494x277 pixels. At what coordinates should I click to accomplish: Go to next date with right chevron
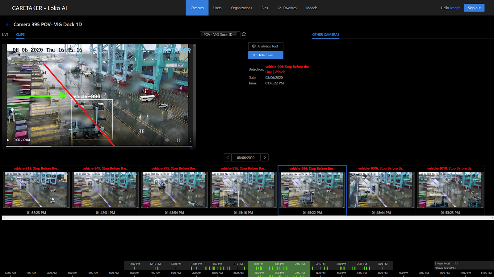[x=264, y=157]
